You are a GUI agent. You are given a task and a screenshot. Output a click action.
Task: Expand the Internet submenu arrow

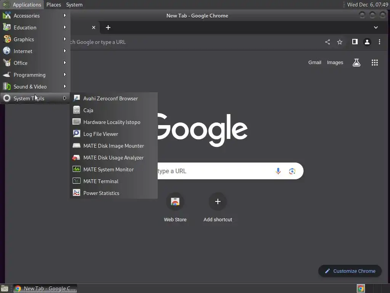pyautogui.click(x=65, y=51)
